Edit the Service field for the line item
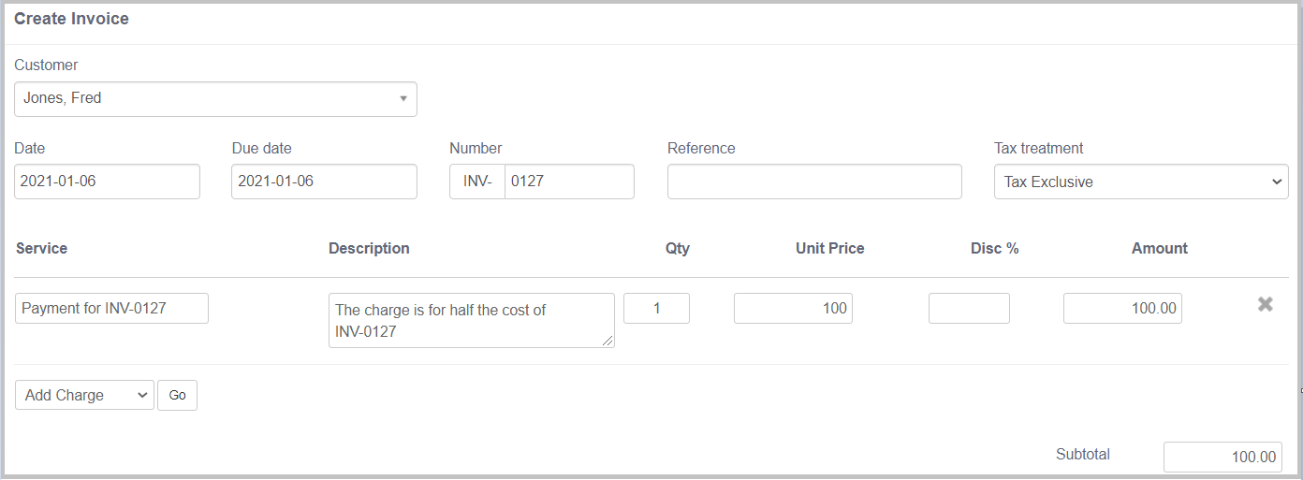This screenshot has width=1303, height=480. click(111, 308)
